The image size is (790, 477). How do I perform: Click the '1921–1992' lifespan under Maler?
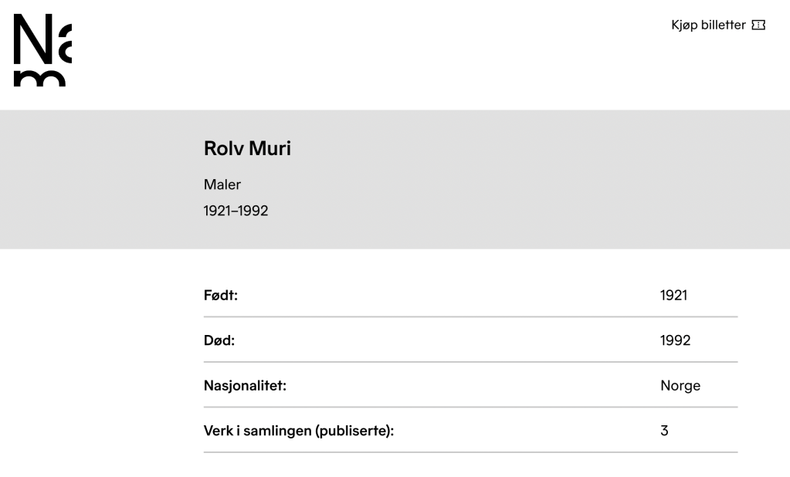point(236,211)
